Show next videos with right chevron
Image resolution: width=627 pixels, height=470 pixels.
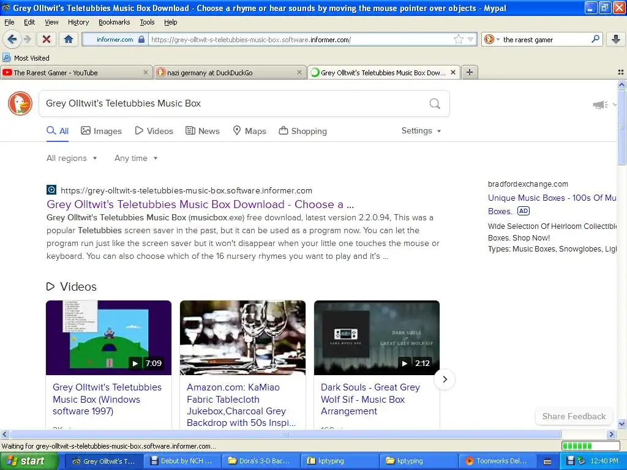[445, 379]
